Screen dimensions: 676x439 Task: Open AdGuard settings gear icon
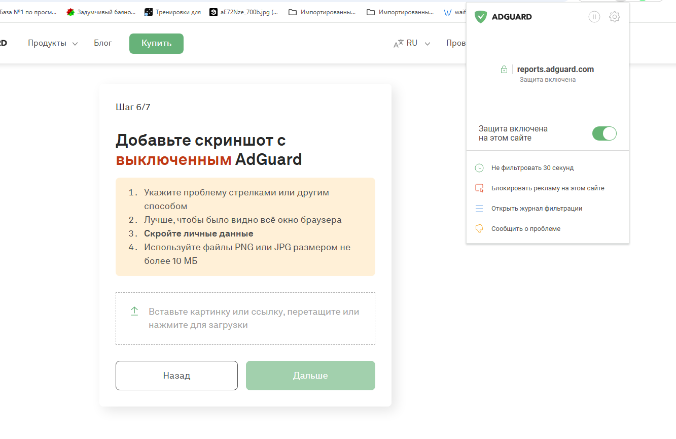point(614,17)
